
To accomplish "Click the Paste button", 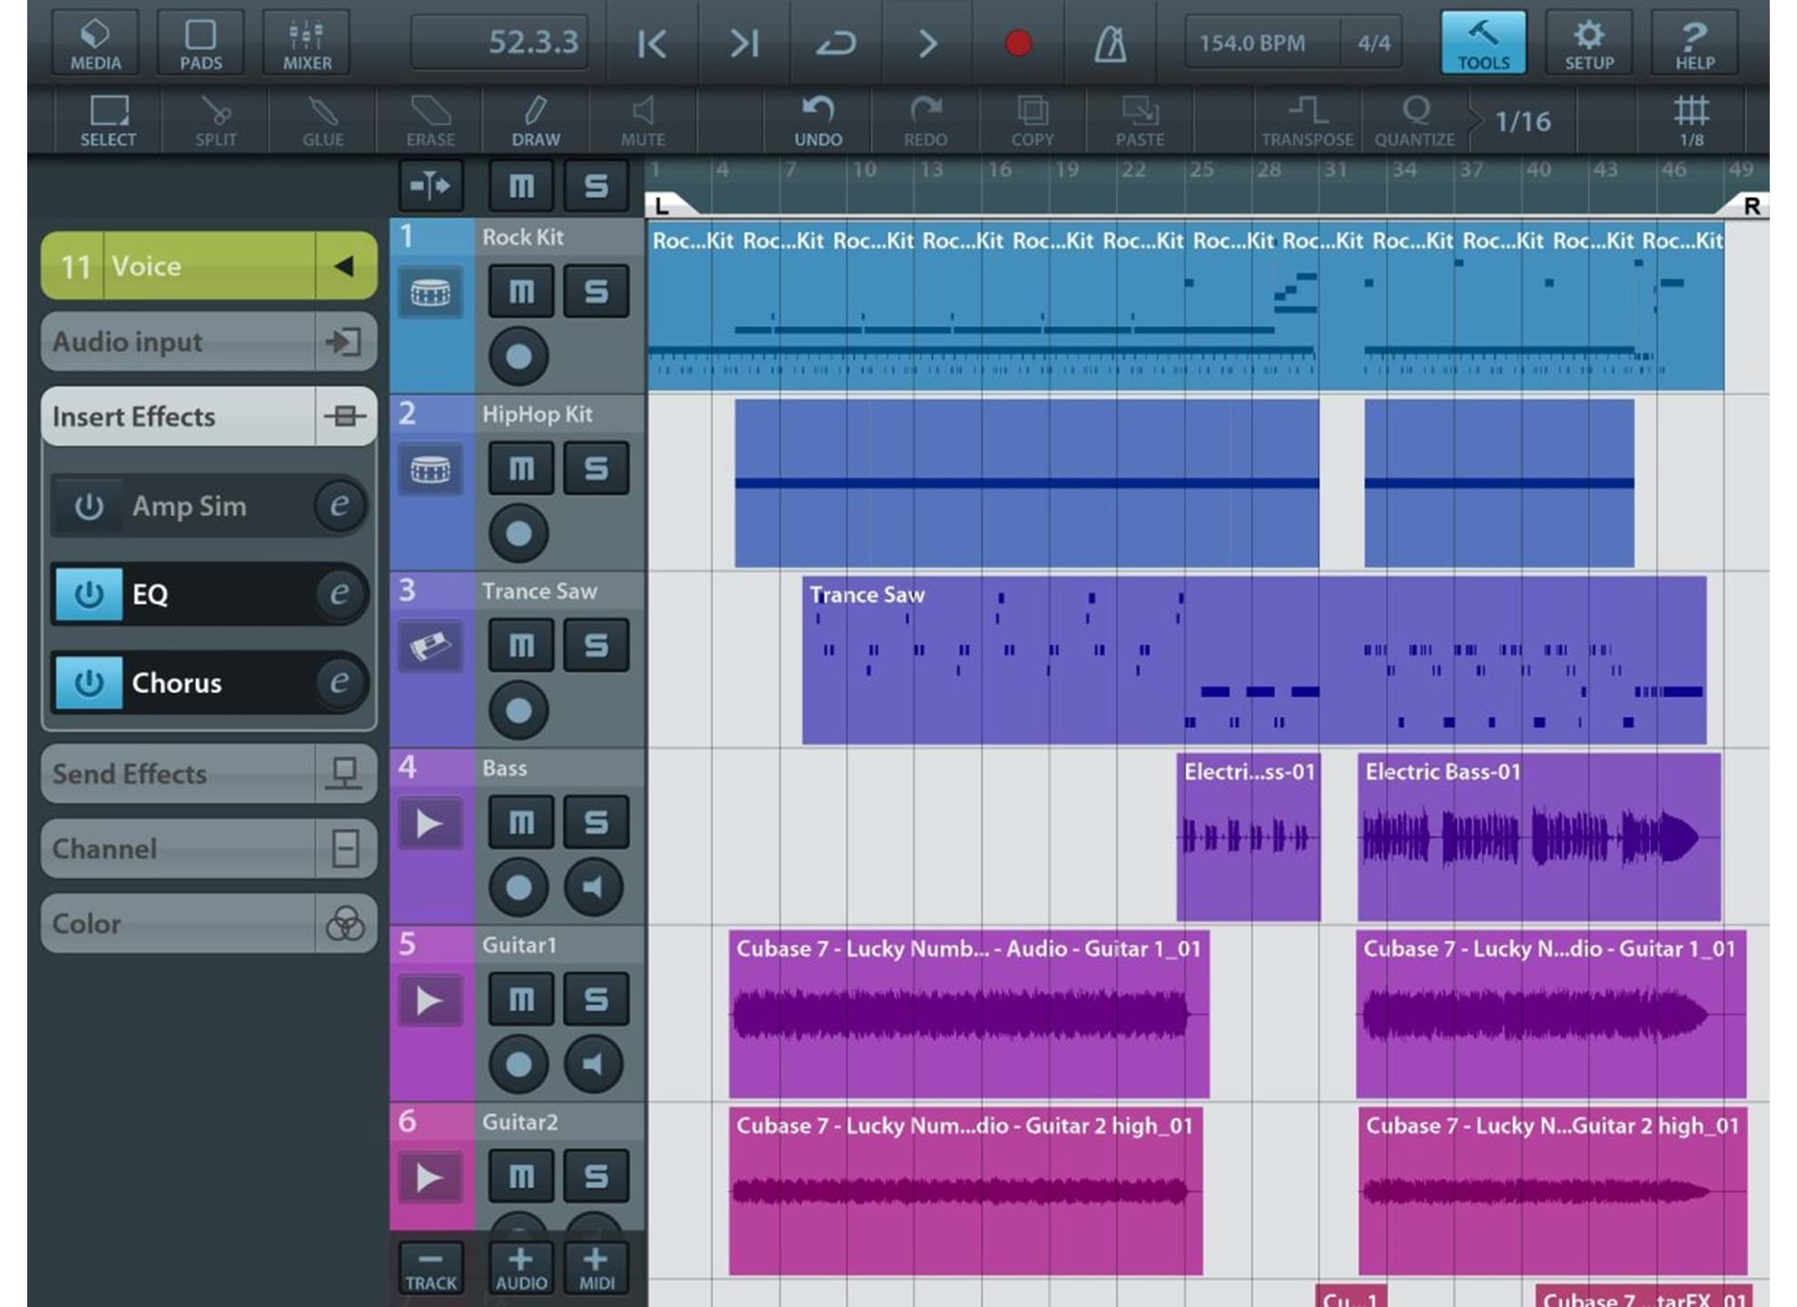I will [x=1139, y=121].
